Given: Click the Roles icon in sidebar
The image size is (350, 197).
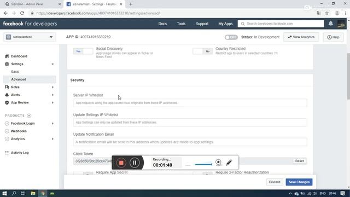Looking at the screenshot, I should click(7, 87).
